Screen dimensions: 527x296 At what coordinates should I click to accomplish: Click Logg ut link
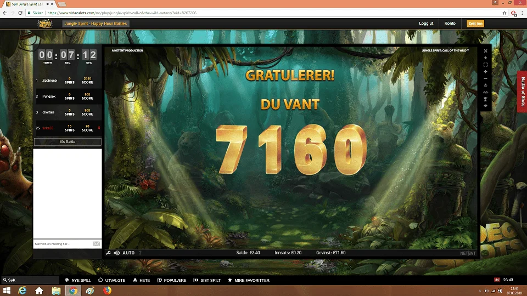tap(426, 23)
